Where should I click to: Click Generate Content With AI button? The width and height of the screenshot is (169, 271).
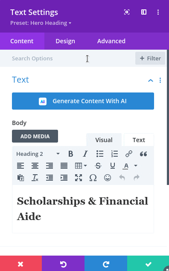(83, 101)
